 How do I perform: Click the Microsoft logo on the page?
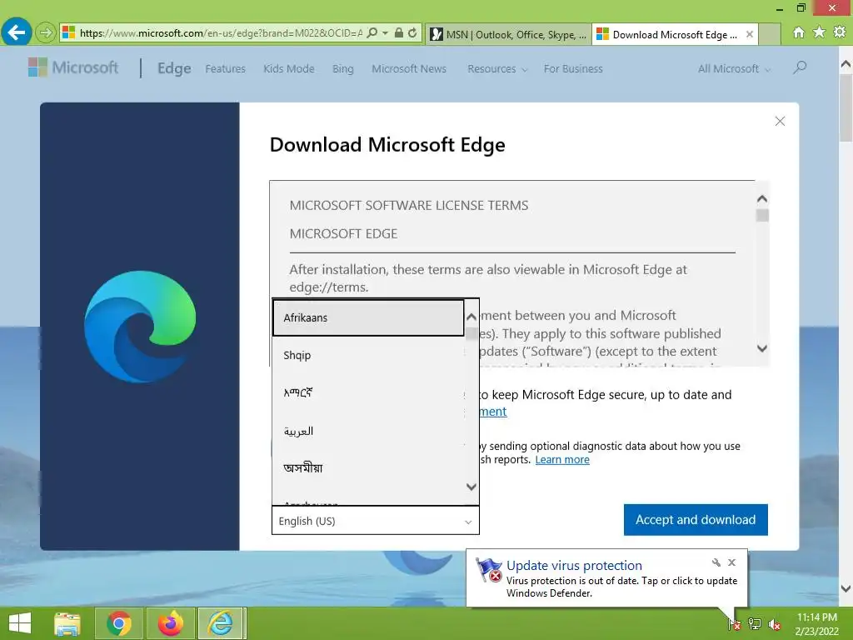pyautogui.click(x=73, y=67)
